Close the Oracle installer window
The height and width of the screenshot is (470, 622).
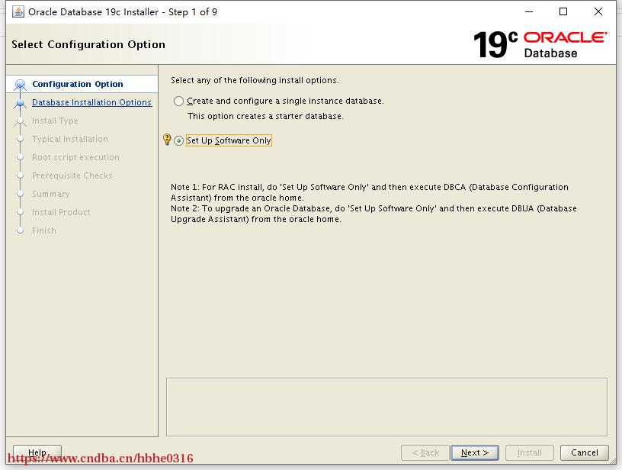click(x=598, y=12)
